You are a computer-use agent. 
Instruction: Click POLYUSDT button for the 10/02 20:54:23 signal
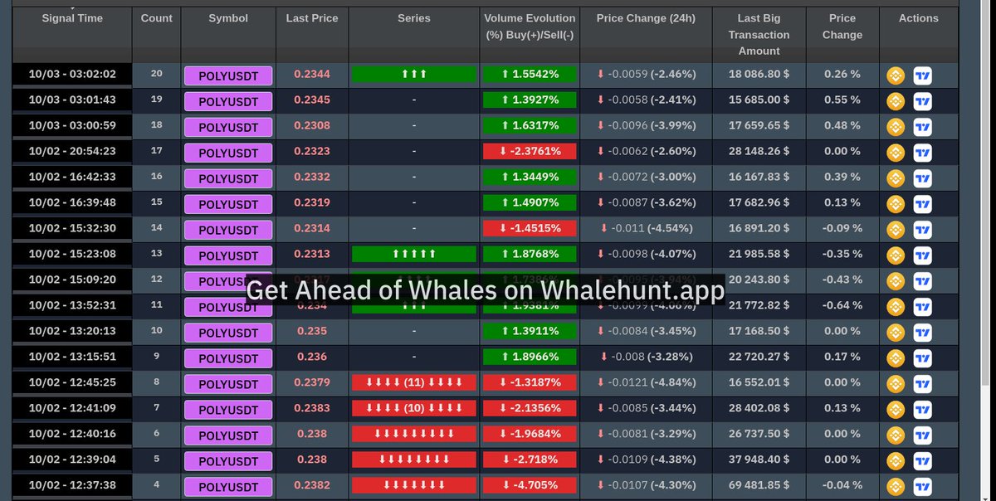228,153
